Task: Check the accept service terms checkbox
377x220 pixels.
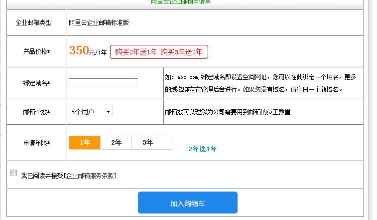Action: (x=14, y=173)
